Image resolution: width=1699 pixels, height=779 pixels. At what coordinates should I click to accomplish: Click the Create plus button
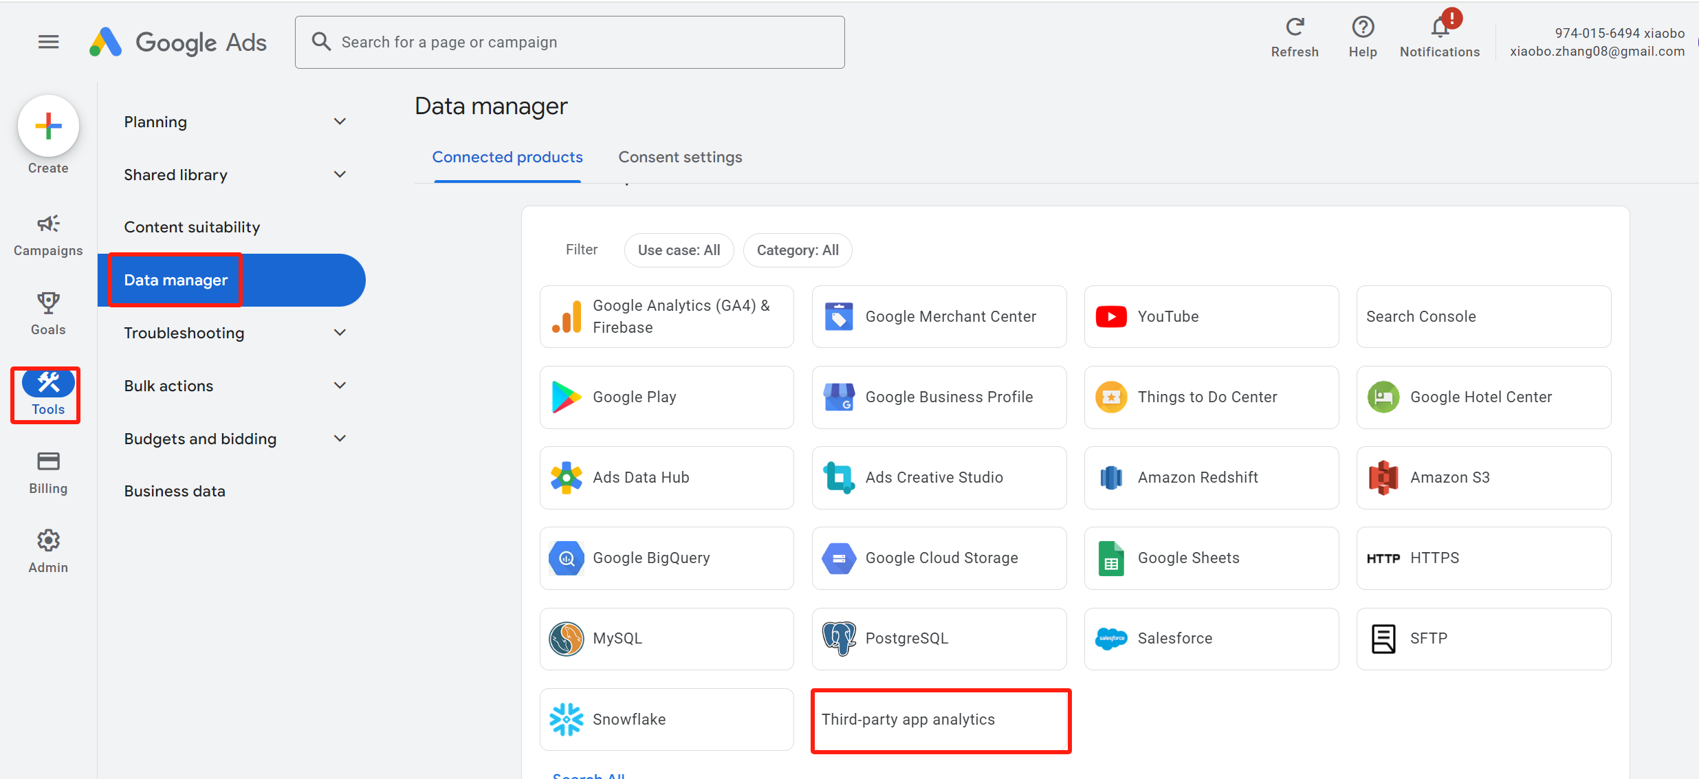48,127
